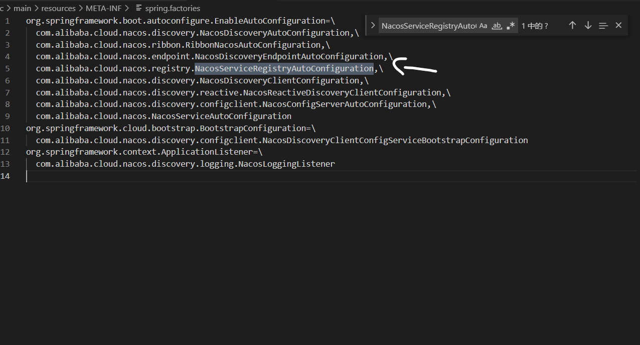640x345 pixels.
Task: Click line number 14 in gutter
Action: (5, 176)
